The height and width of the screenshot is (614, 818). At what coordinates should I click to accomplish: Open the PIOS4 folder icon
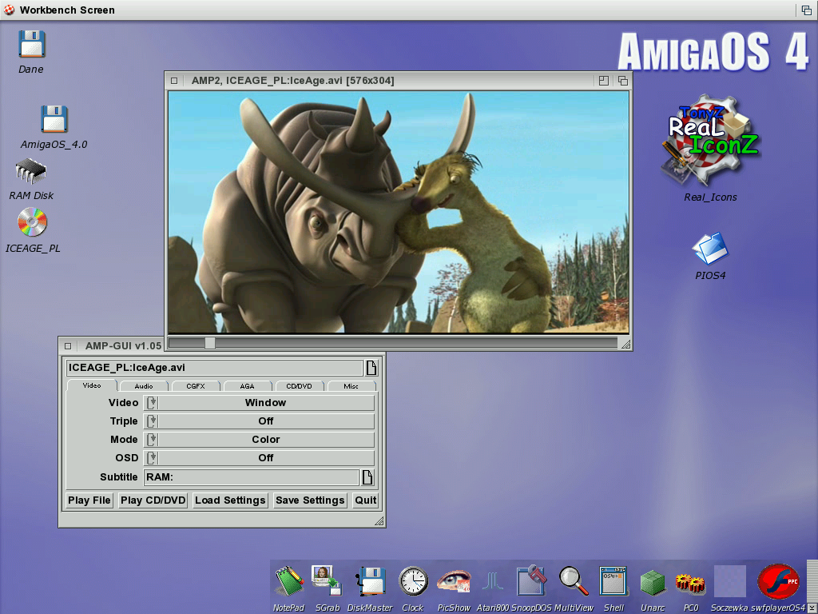(710, 249)
